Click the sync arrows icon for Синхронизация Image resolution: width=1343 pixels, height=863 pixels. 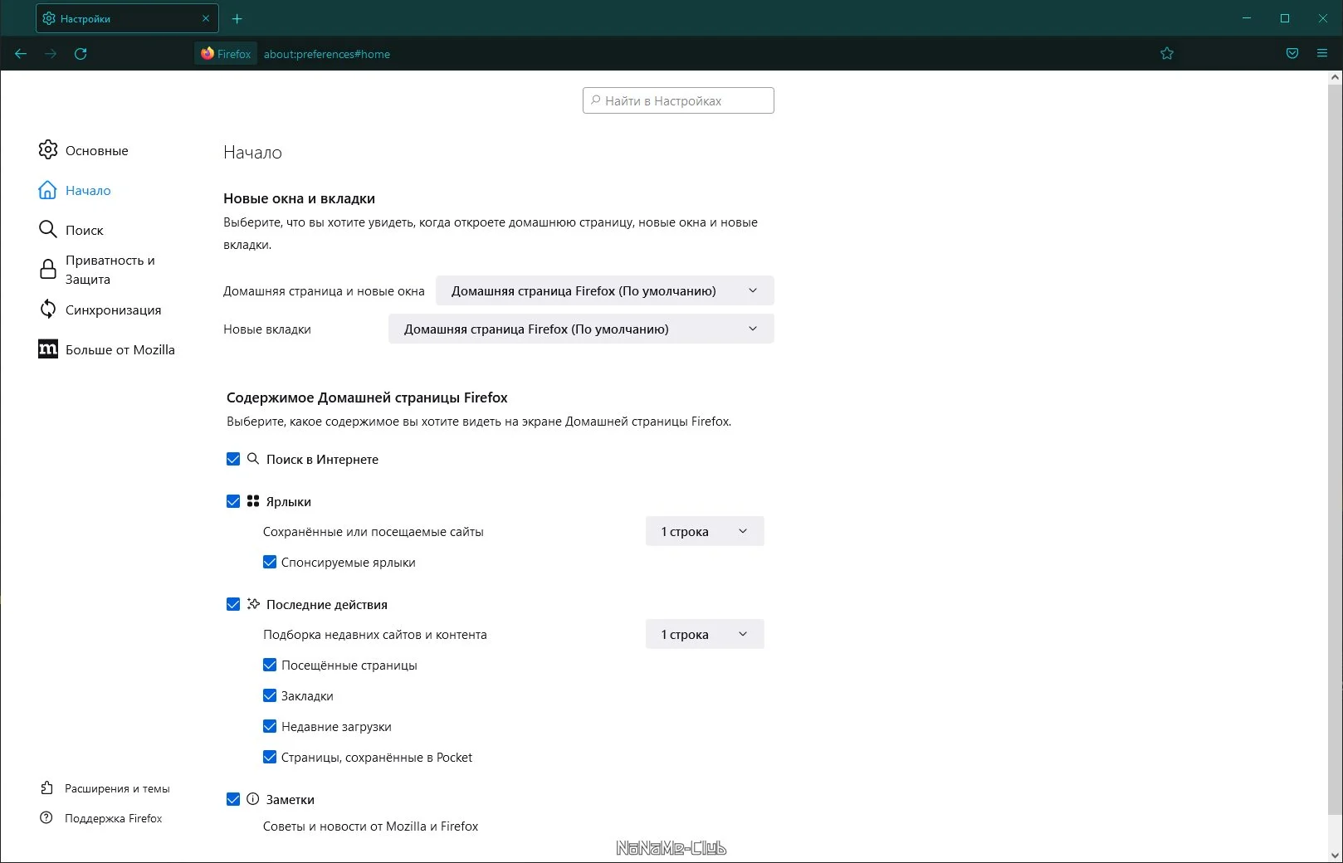(x=48, y=309)
